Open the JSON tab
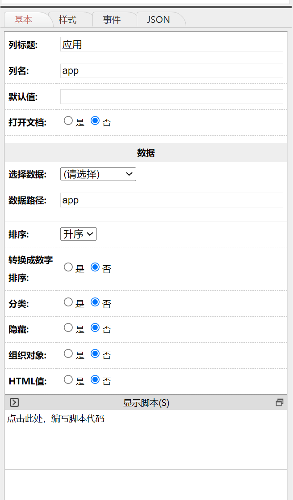 tap(158, 20)
